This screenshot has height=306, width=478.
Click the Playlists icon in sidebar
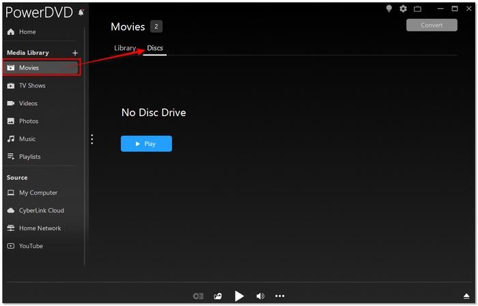click(11, 156)
